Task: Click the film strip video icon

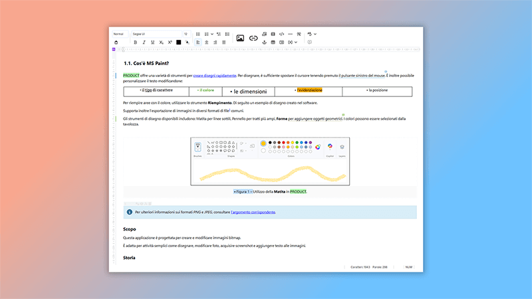Action: [273, 34]
